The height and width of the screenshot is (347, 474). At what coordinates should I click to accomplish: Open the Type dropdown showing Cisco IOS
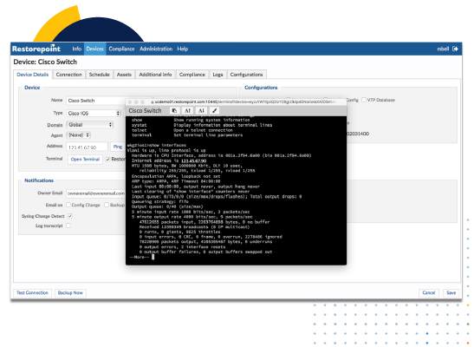pyautogui.click(x=94, y=113)
